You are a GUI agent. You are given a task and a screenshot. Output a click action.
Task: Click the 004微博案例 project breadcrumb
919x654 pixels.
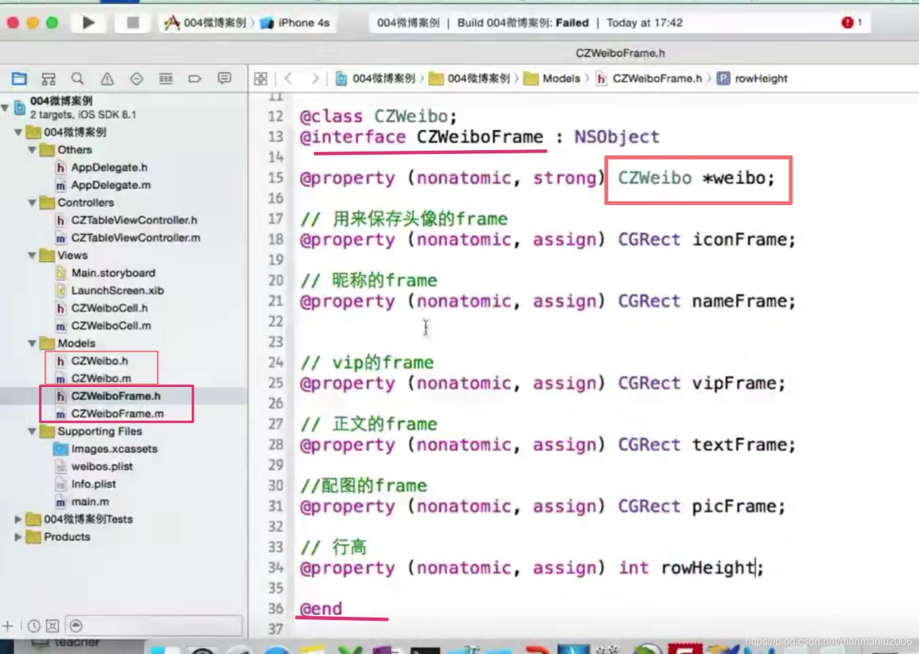[x=376, y=78]
